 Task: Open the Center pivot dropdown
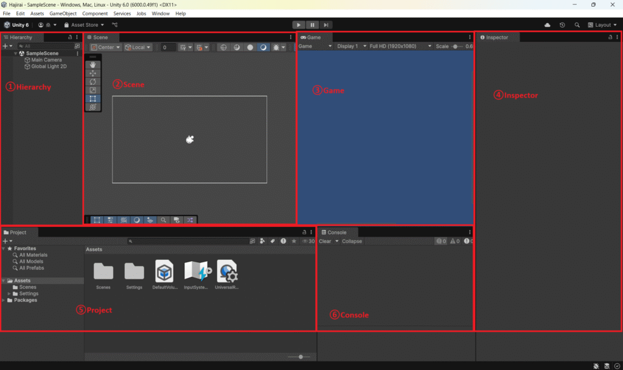pyautogui.click(x=105, y=47)
